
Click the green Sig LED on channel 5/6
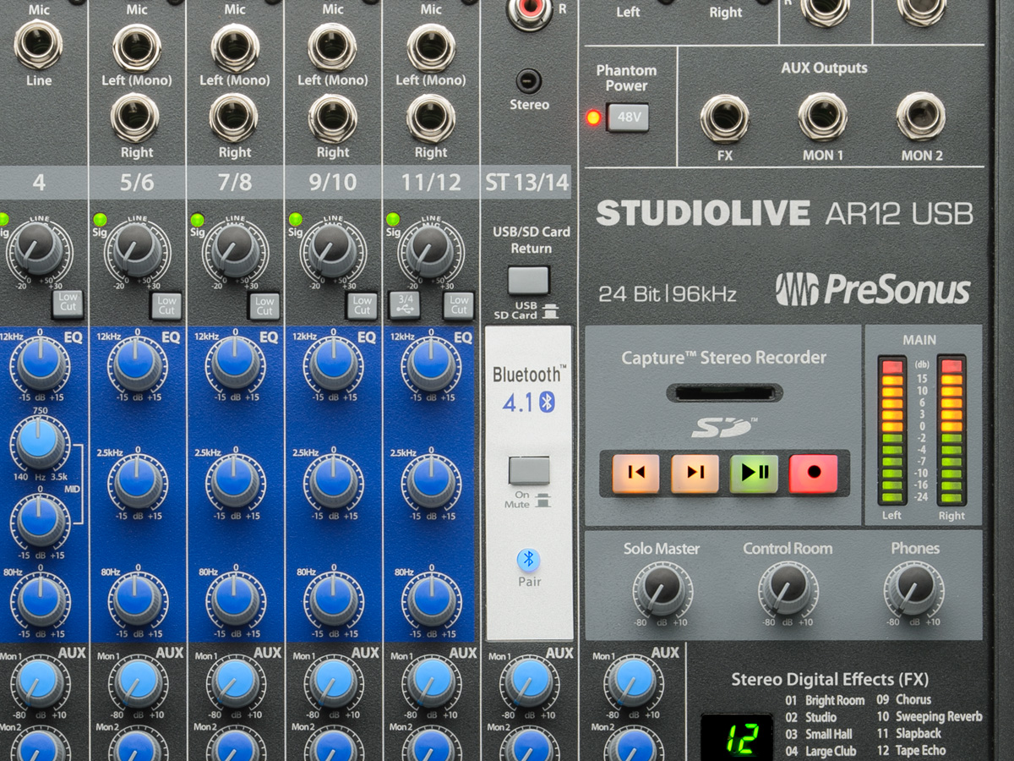click(100, 220)
